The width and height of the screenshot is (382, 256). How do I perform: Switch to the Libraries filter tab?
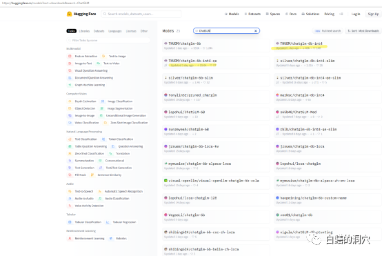(x=84, y=31)
